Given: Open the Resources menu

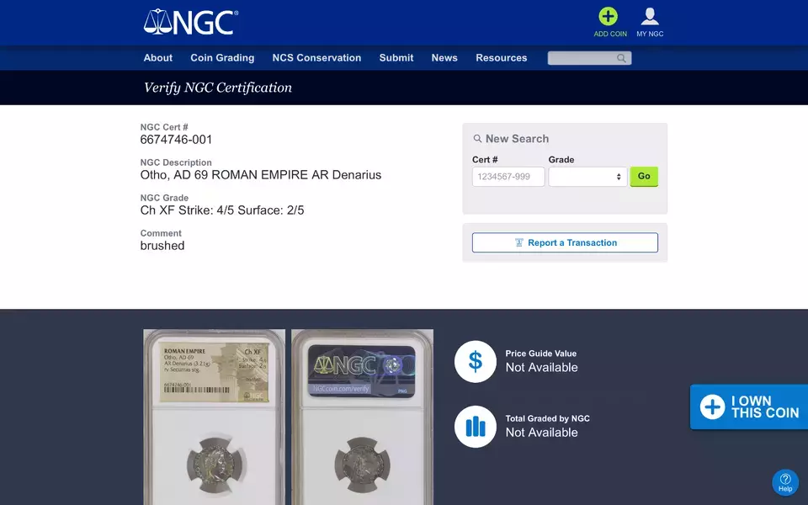Looking at the screenshot, I should point(502,58).
